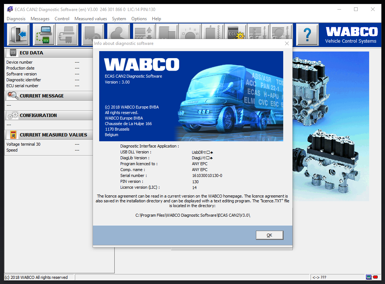
Task: Click the Version : 3.00 text in banner
Action: point(117,82)
